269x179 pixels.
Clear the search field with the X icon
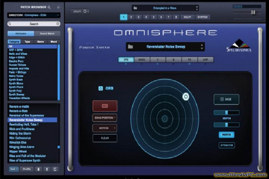(58, 23)
